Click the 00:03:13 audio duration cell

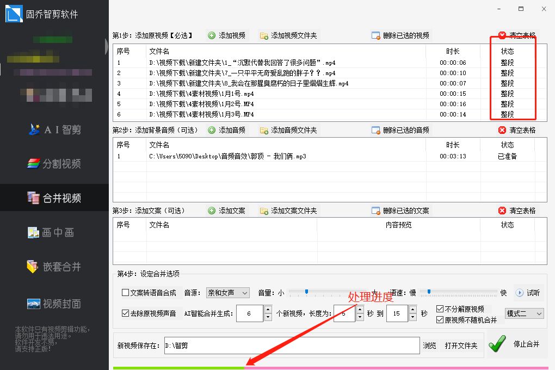(453, 156)
